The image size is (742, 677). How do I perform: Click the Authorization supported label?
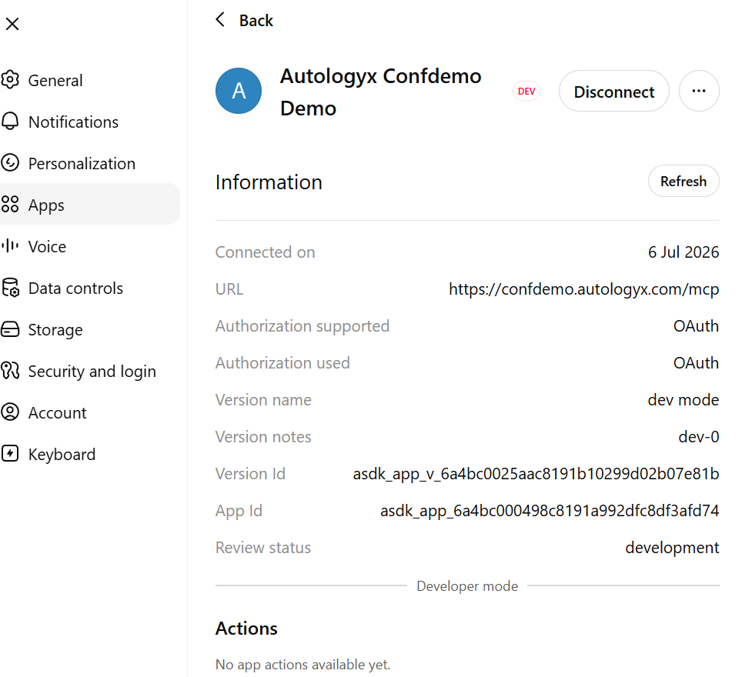[302, 326]
